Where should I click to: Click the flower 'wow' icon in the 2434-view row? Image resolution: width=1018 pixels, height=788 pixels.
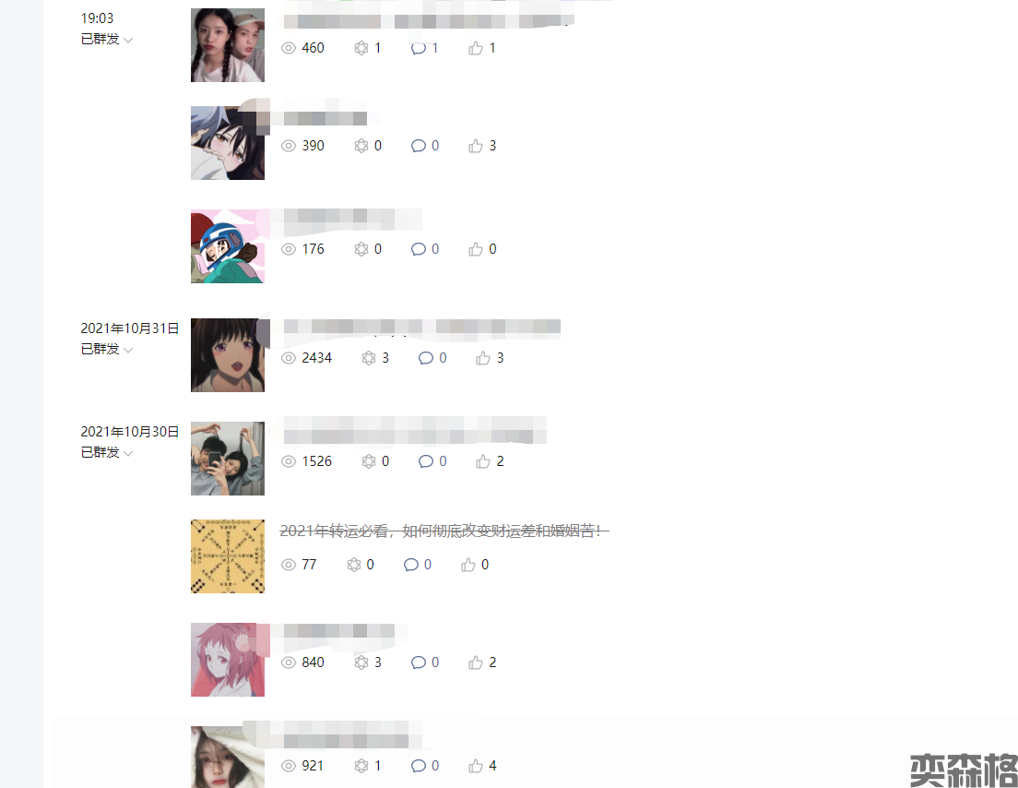[369, 358]
